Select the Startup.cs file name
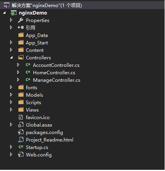 pos(37,147)
